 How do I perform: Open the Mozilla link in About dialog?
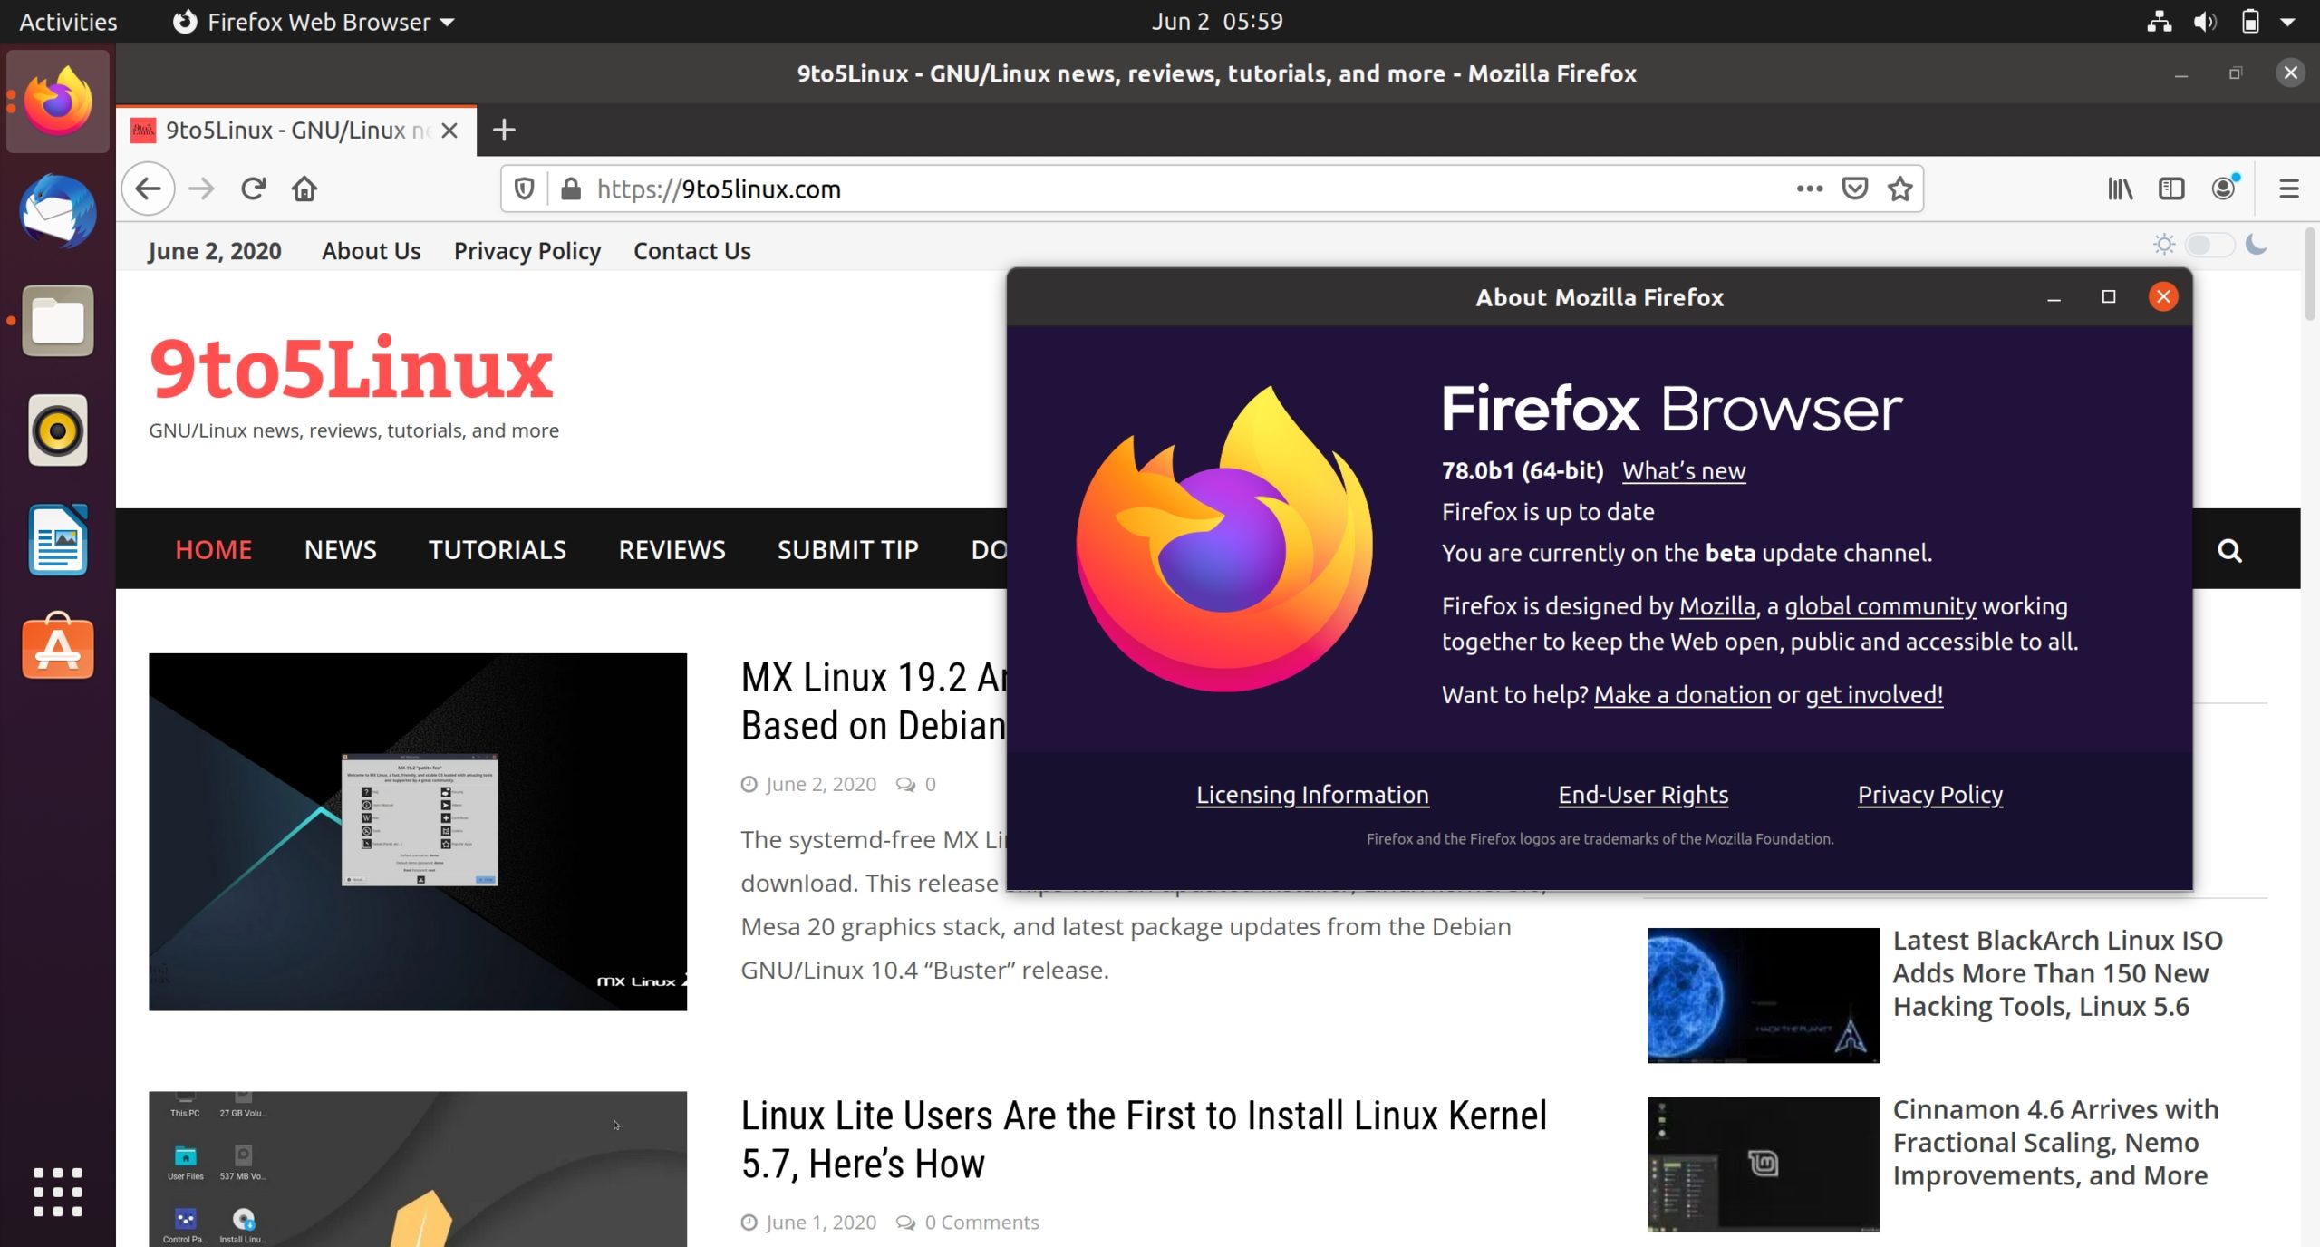pyautogui.click(x=1716, y=606)
